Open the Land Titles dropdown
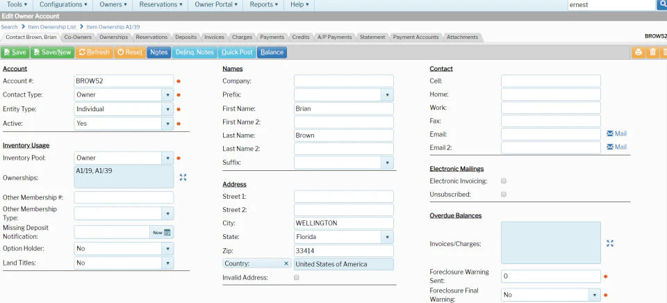The width and height of the screenshot is (667, 303). (167, 263)
